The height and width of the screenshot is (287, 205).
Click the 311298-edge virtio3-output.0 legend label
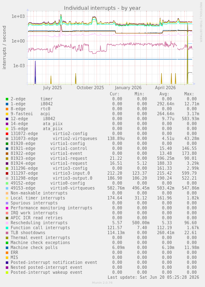coord(52,178)
